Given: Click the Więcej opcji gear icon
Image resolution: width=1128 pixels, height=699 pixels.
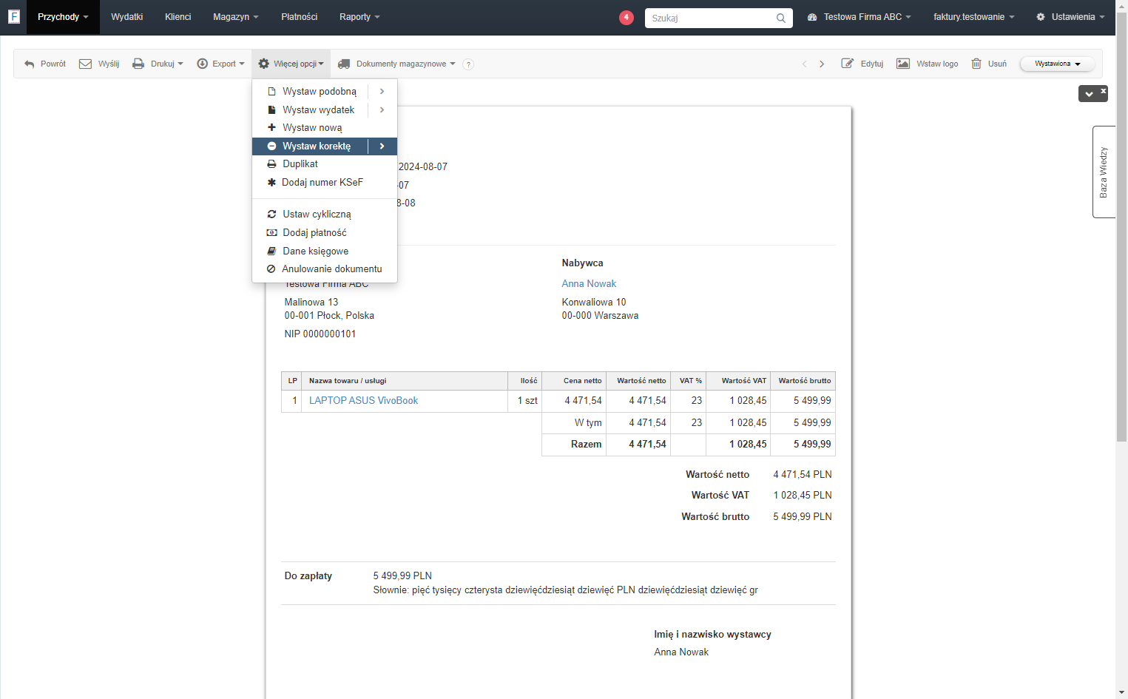Looking at the screenshot, I should click(x=263, y=64).
